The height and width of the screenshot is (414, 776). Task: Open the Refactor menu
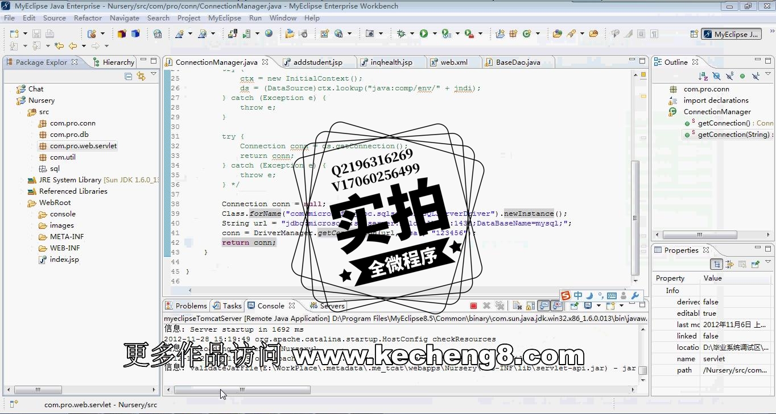coord(88,18)
